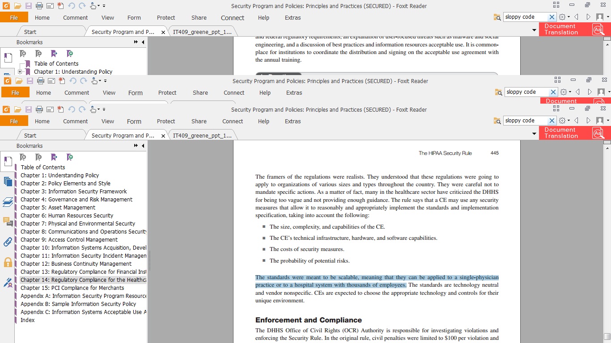Open the Security lock panel
Viewport: 611px width, 343px height.
pyautogui.click(x=8, y=262)
